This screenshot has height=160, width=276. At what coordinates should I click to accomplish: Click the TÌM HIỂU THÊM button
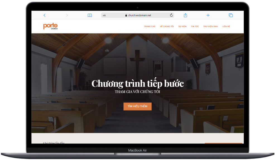click(138, 106)
